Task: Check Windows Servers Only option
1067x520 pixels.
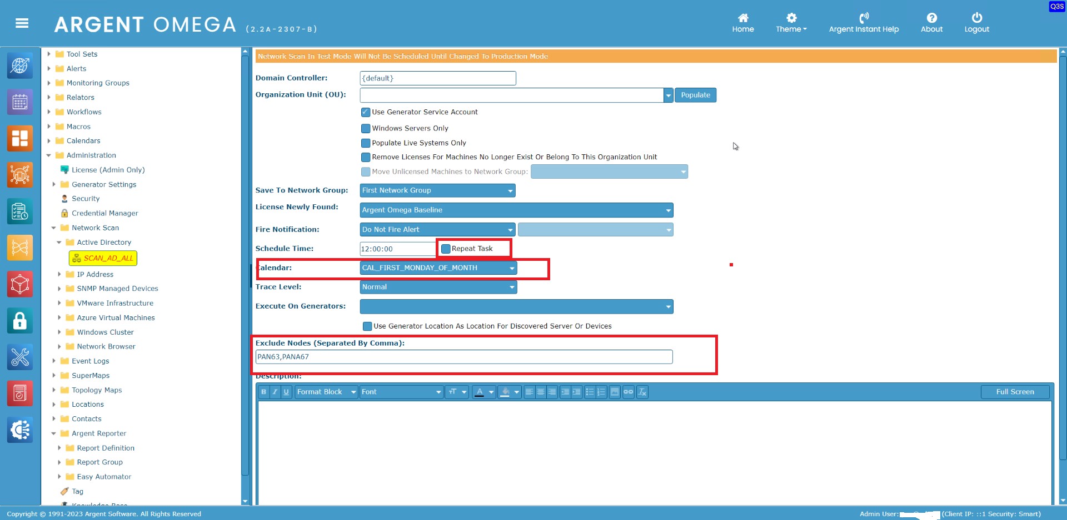Action: tap(366, 128)
